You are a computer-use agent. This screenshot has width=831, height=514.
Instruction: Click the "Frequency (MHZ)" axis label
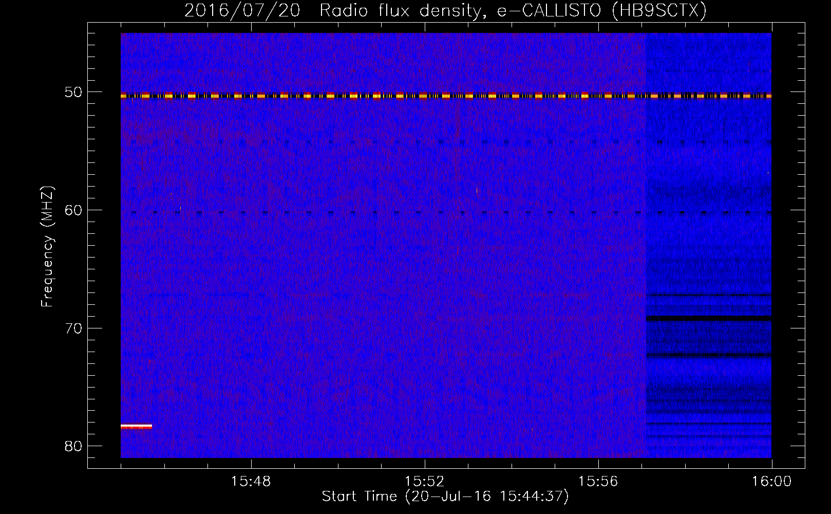click(47, 247)
